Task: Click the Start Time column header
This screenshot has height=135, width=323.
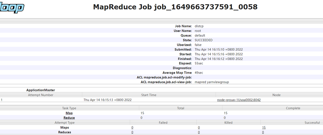Action: [149, 95]
